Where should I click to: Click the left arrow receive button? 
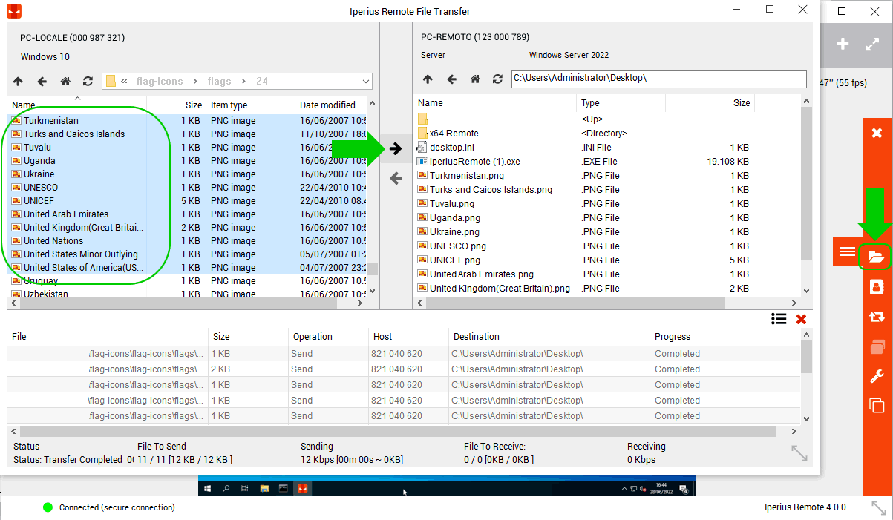click(396, 178)
